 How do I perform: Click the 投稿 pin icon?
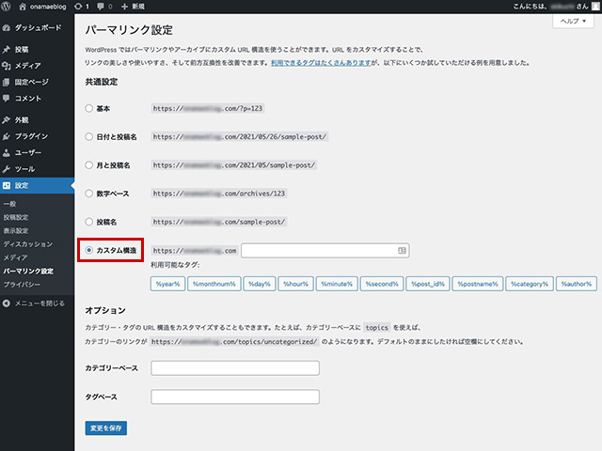(x=7, y=50)
